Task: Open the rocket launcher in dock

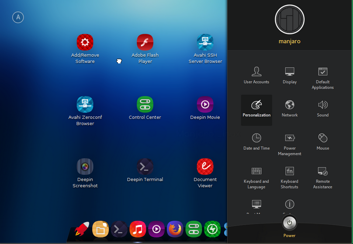Action: (x=82, y=229)
